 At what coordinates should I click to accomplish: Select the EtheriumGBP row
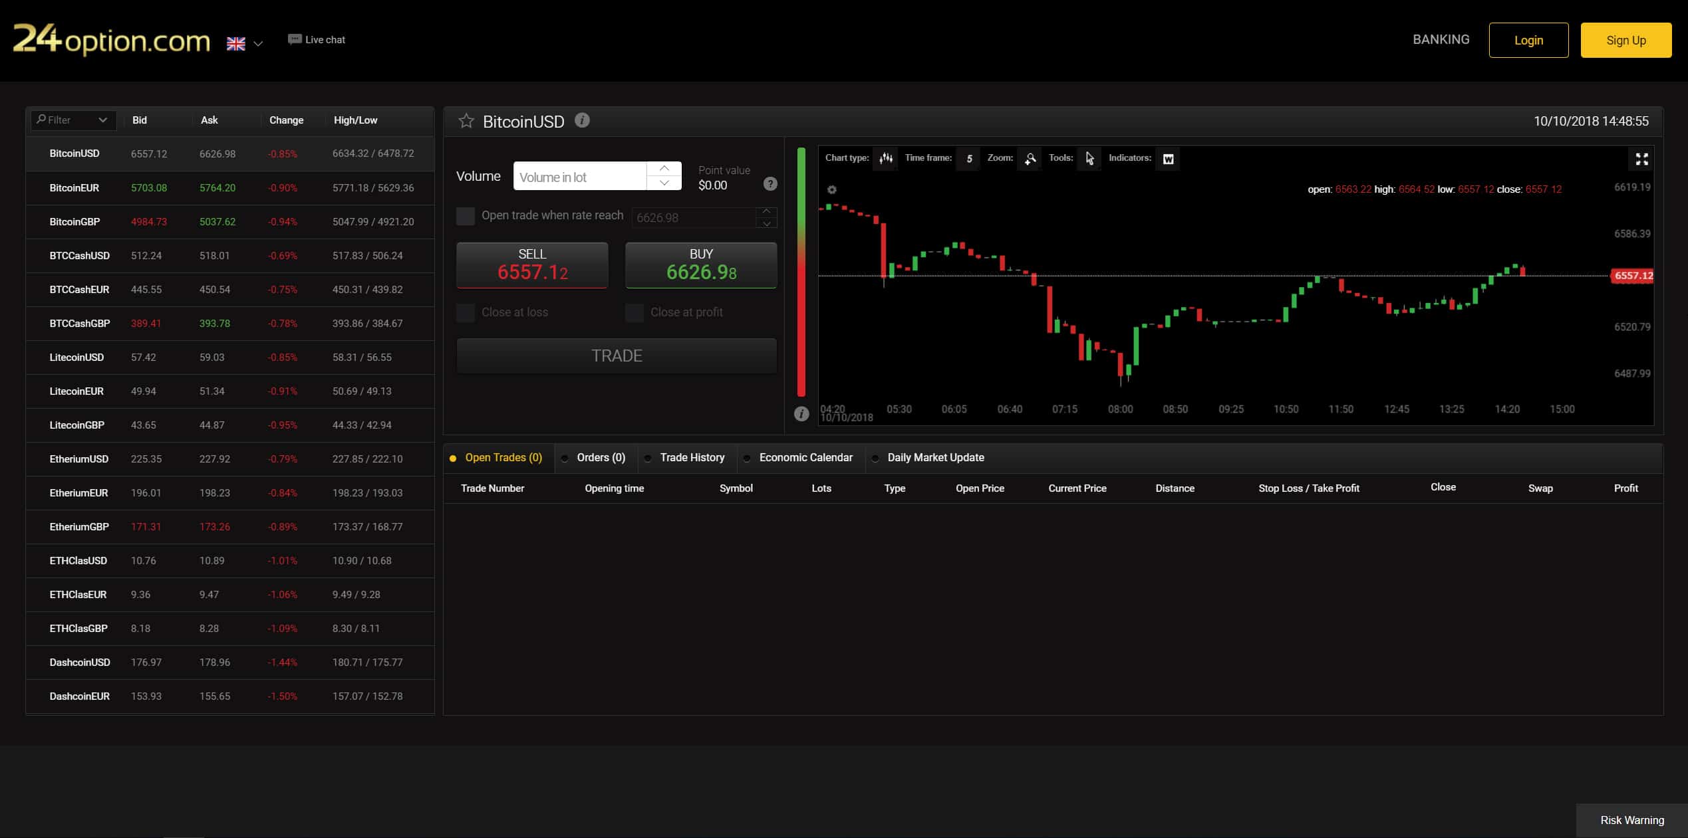pyautogui.click(x=230, y=527)
